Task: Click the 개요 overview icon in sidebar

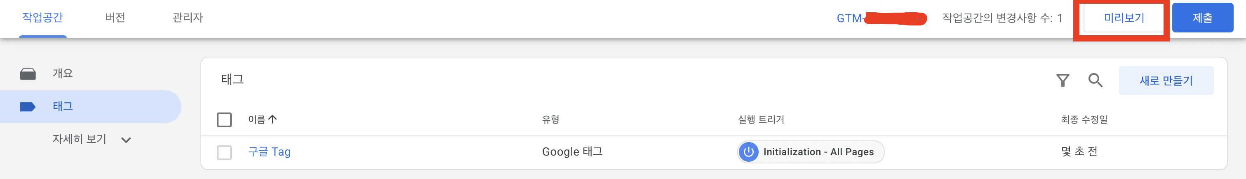Action: (28, 73)
